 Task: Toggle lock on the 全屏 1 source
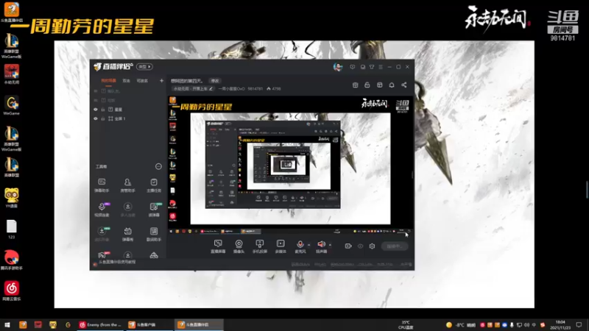pos(102,118)
